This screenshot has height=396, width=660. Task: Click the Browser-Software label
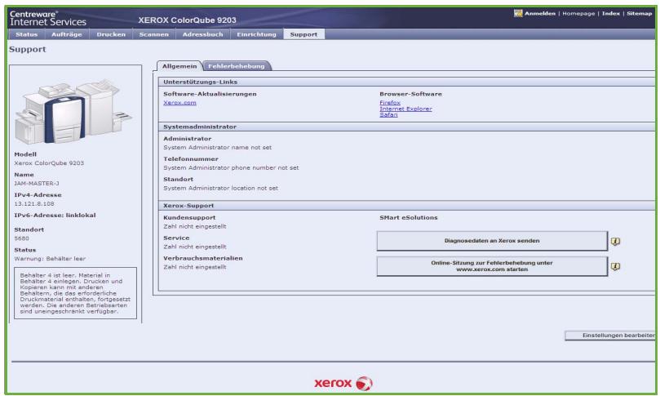410,94
